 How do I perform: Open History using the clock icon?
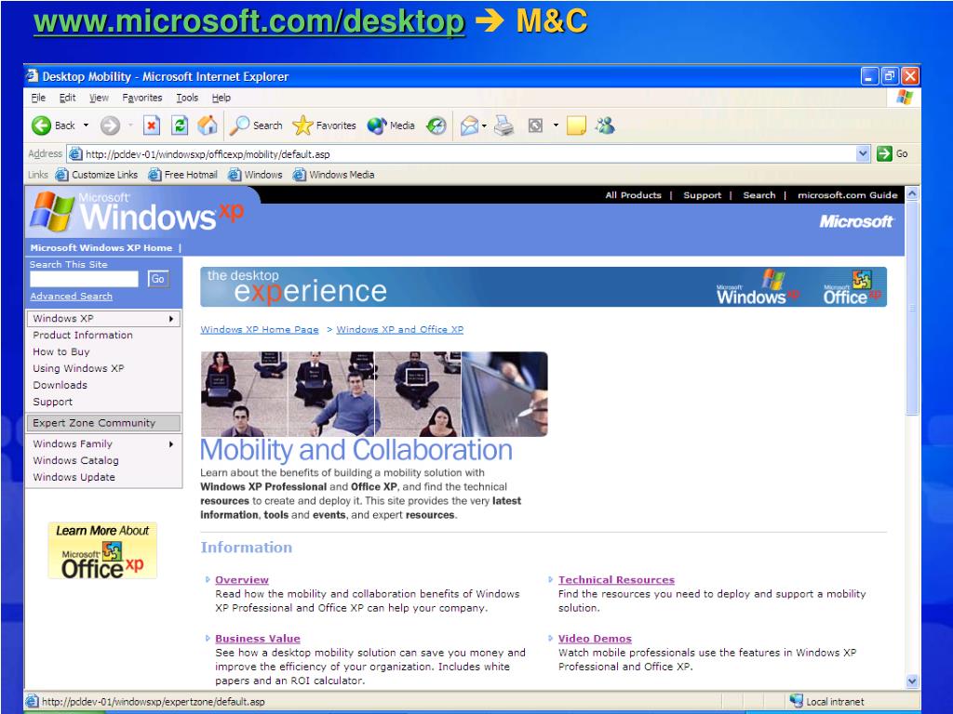[436, 126]
